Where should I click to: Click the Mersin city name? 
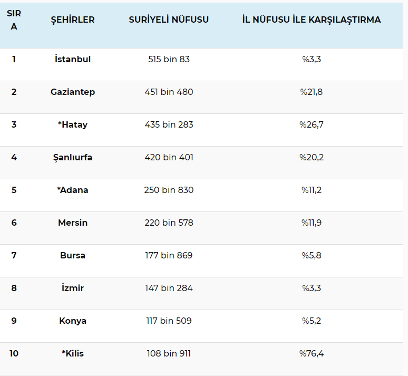pos(73,223)
